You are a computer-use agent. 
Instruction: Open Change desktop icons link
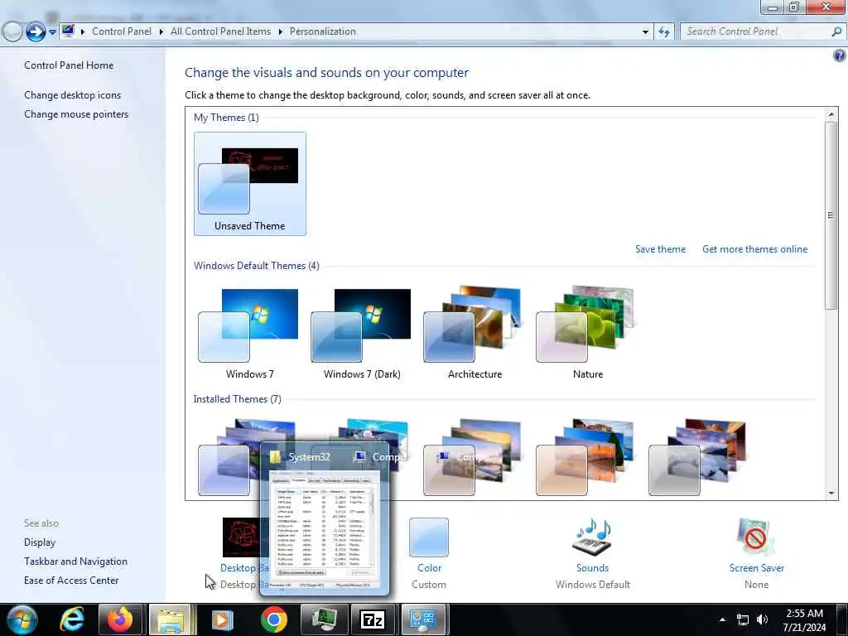pos(73,95)
